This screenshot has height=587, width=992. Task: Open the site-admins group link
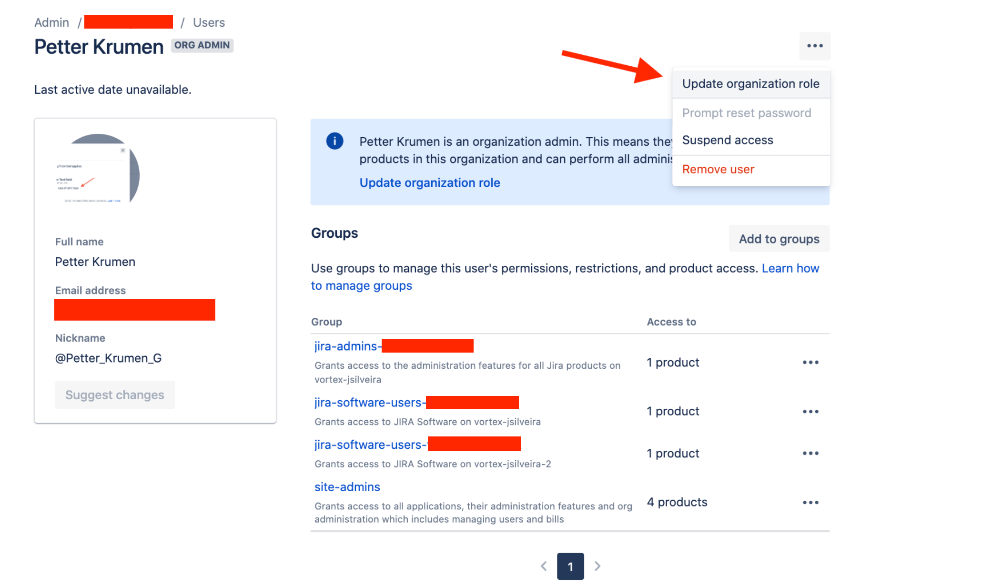347,487
